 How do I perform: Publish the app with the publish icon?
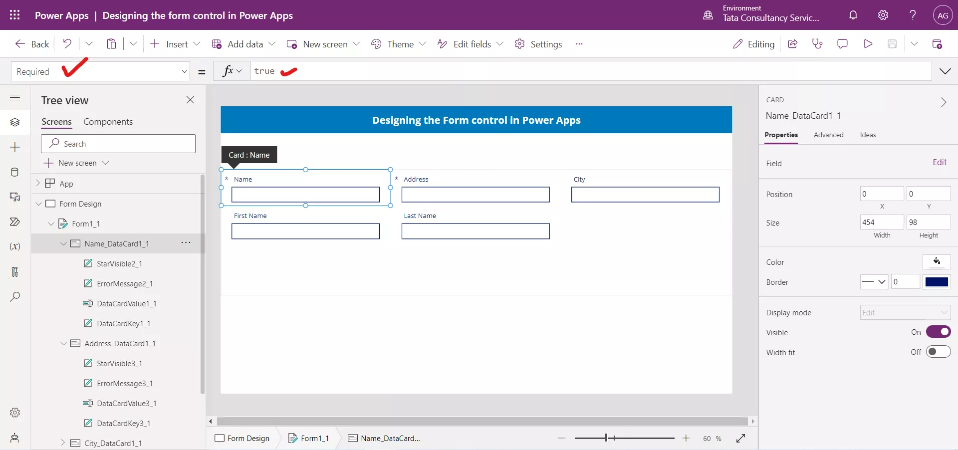(938, 44)
